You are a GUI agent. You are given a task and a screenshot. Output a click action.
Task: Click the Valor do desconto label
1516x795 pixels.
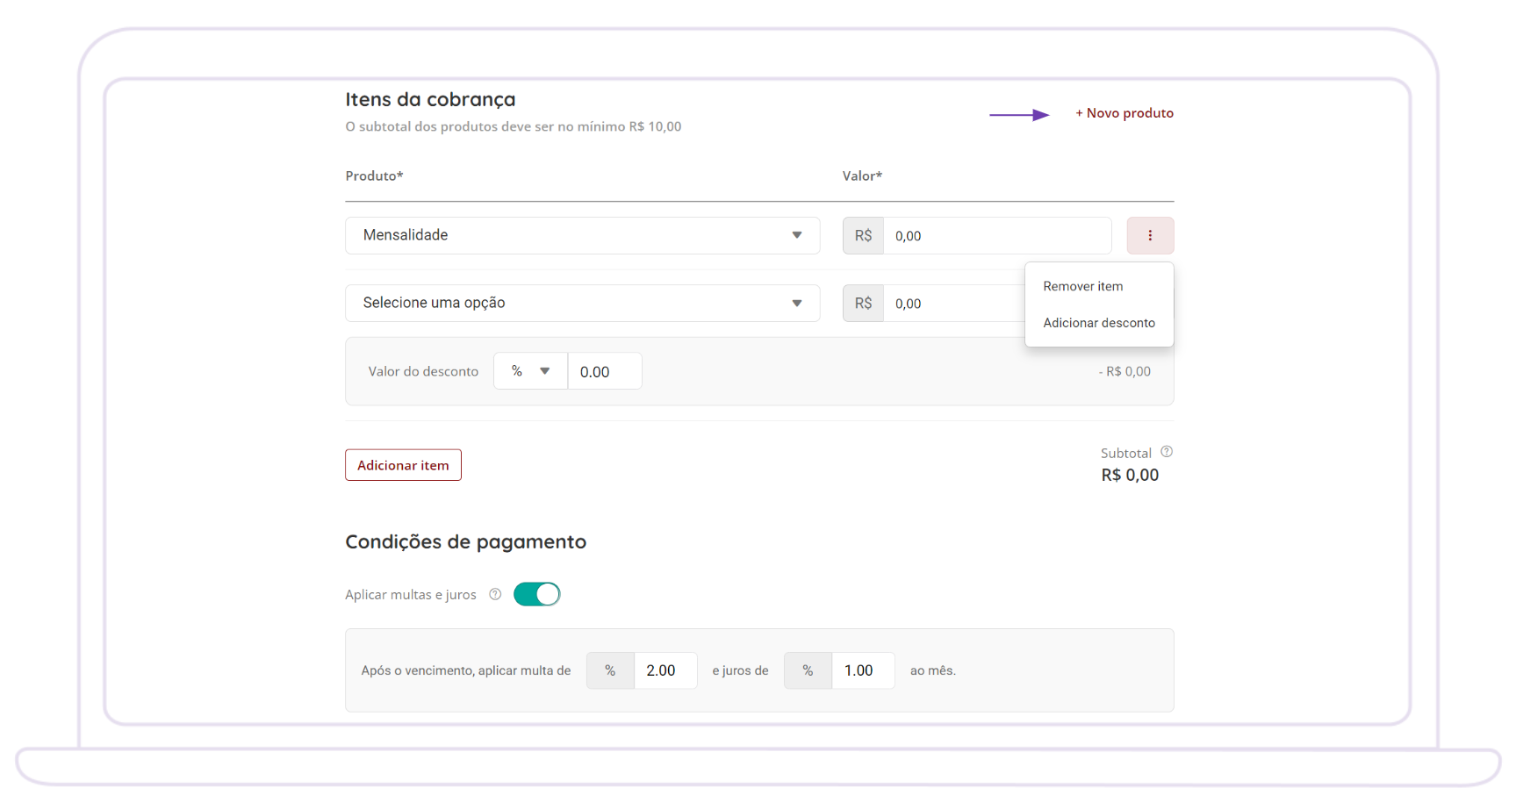[x=423, y=371]
